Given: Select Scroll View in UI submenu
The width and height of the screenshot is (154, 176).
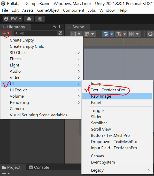Looking at the screenshot, I should pyautogui.click(x=117, y=129).
